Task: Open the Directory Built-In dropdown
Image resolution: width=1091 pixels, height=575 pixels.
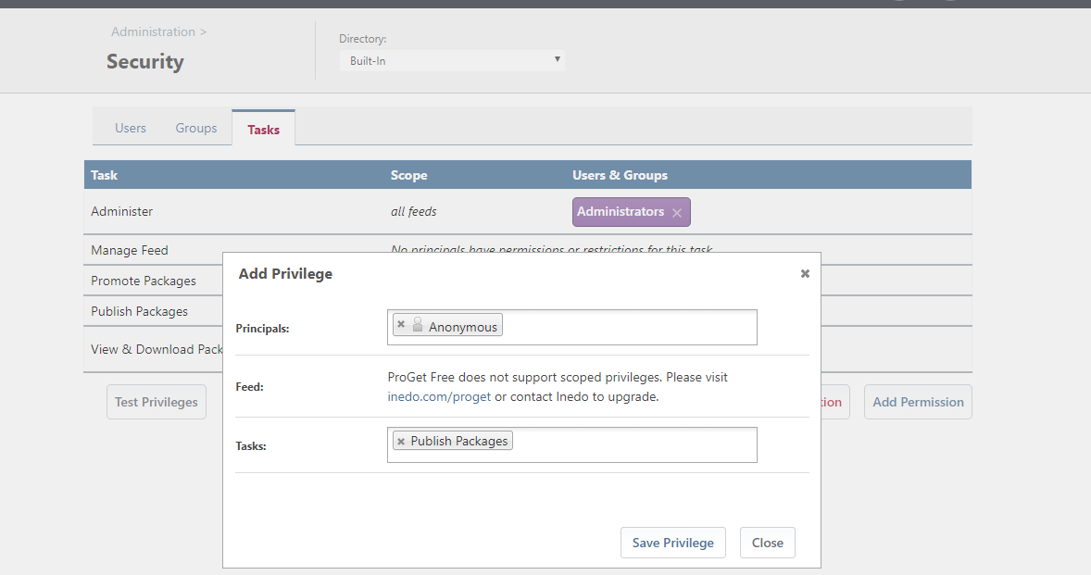Action: (452, 60)
